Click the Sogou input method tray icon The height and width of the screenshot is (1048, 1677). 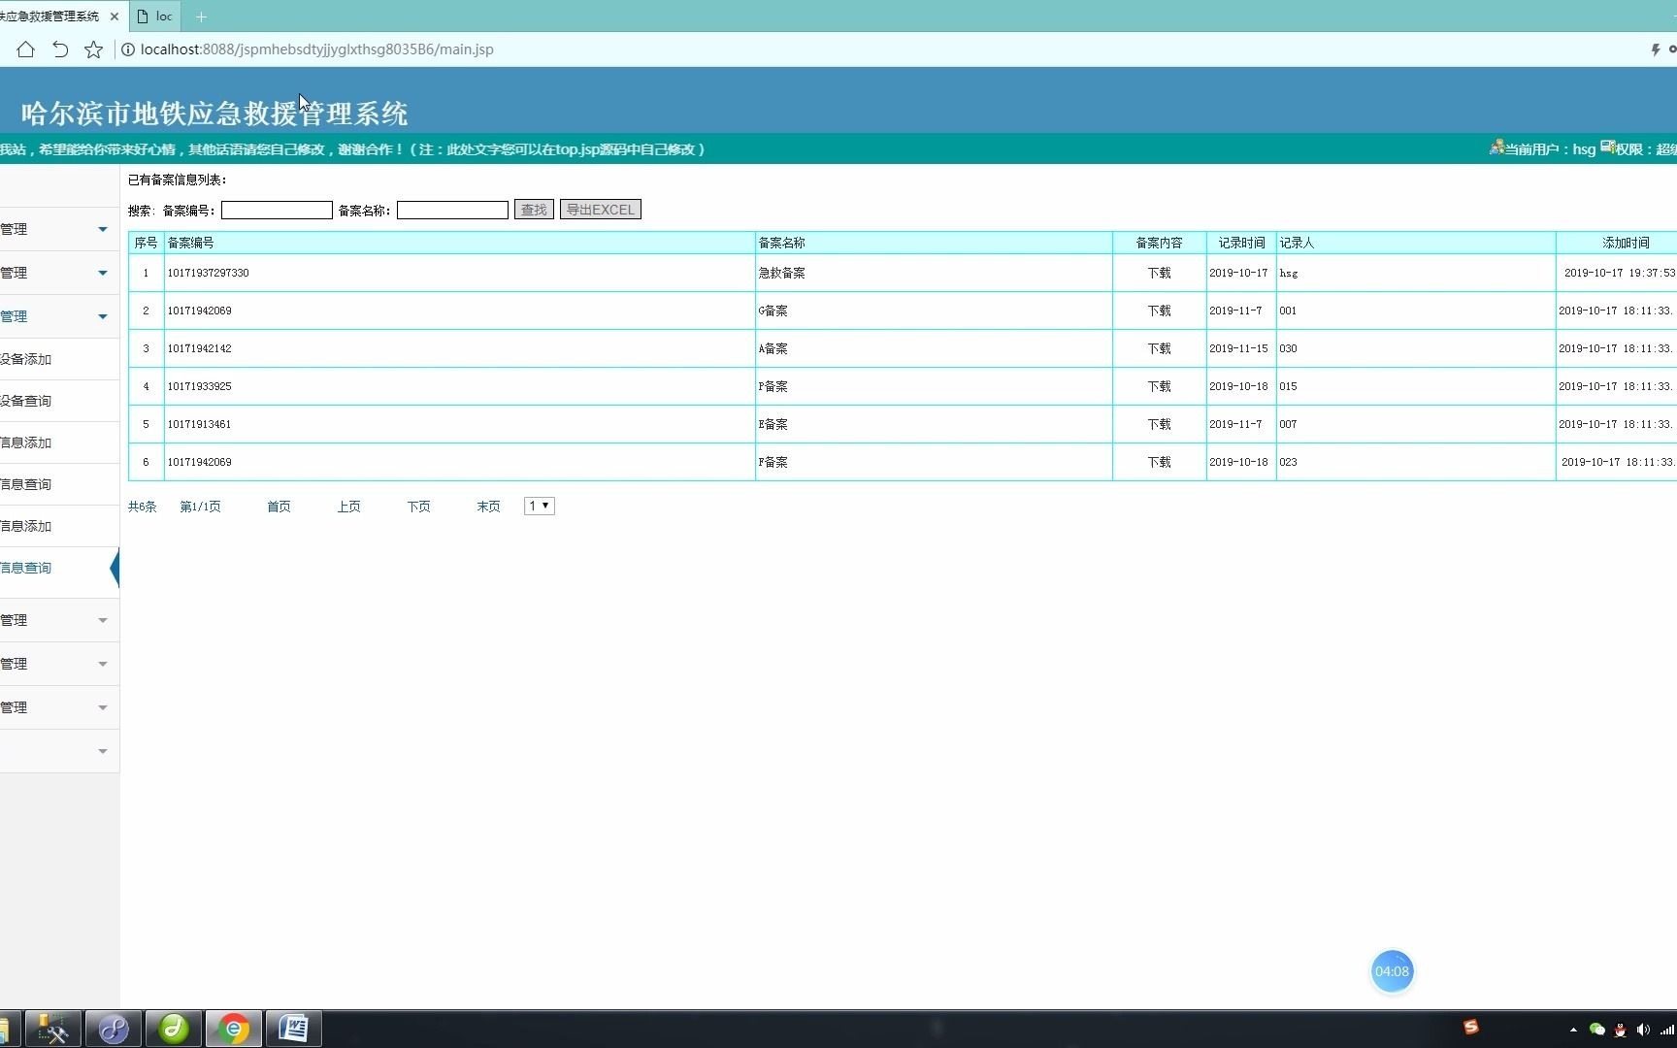click(x=1471, y=1027)
